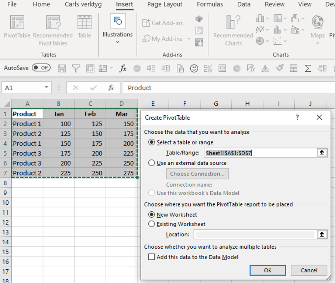
Task: Click the Choose Connection button
Action: tap(197, 174)
